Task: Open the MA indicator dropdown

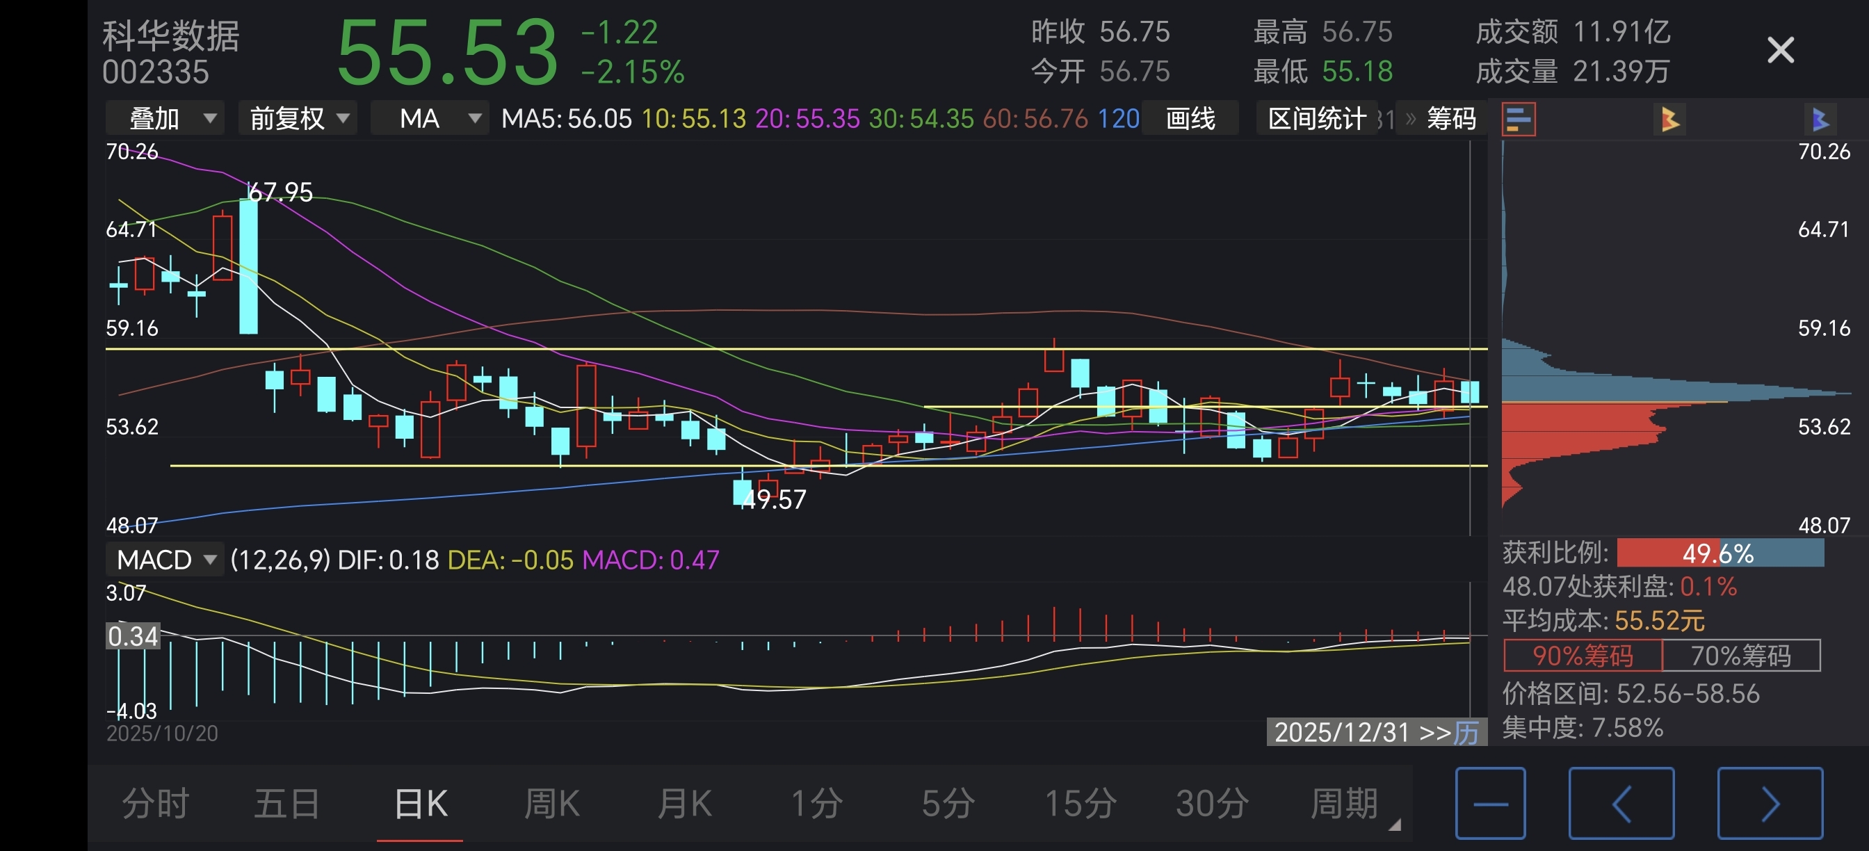Action: pyautogui.click(x=429, y=119)
